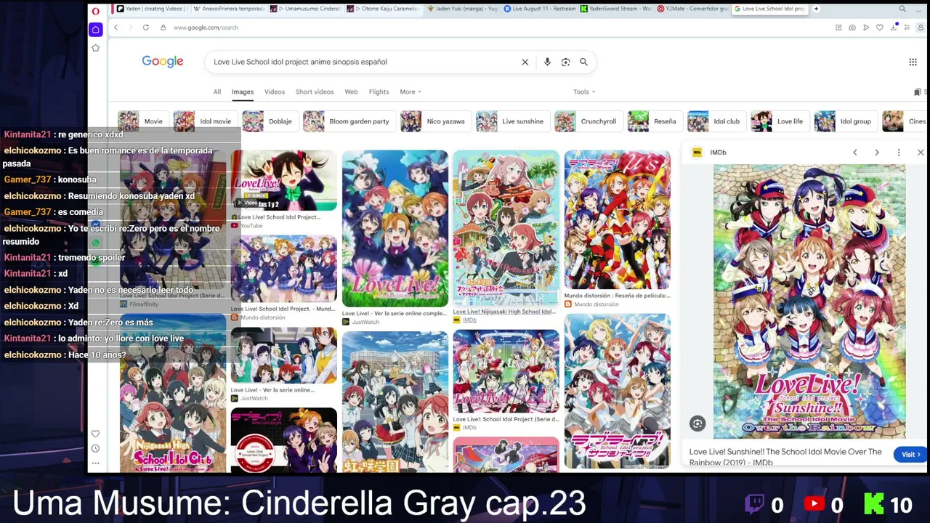Switch to the Live August 11 Restream tab
The width and height of the screenshot is (930, 523).
coord(541,9)
